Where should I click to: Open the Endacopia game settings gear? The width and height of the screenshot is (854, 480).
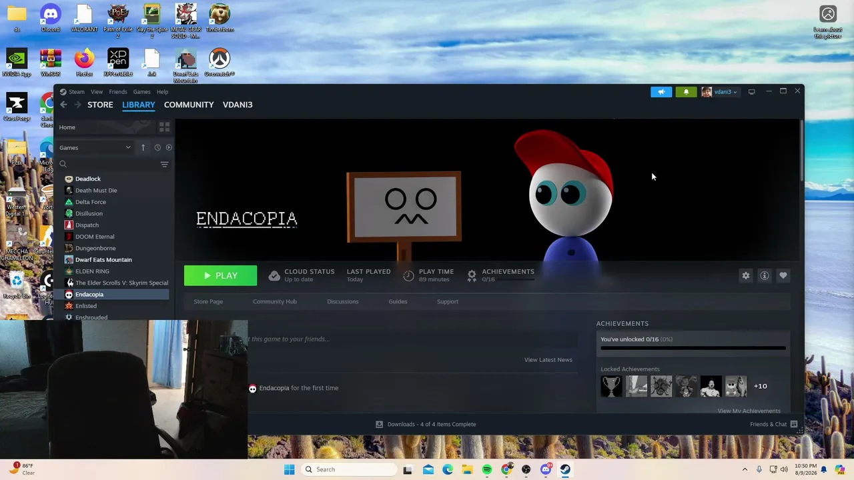[746, 276]
